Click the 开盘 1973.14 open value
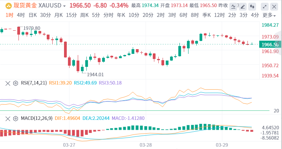Image resolution: width=282 pixels, height=149 pixels. [x=174, y=6]
